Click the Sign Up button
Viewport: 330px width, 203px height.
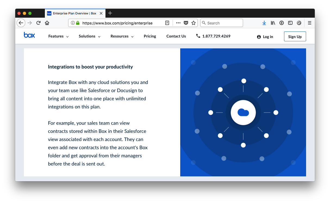coord(295,37)
